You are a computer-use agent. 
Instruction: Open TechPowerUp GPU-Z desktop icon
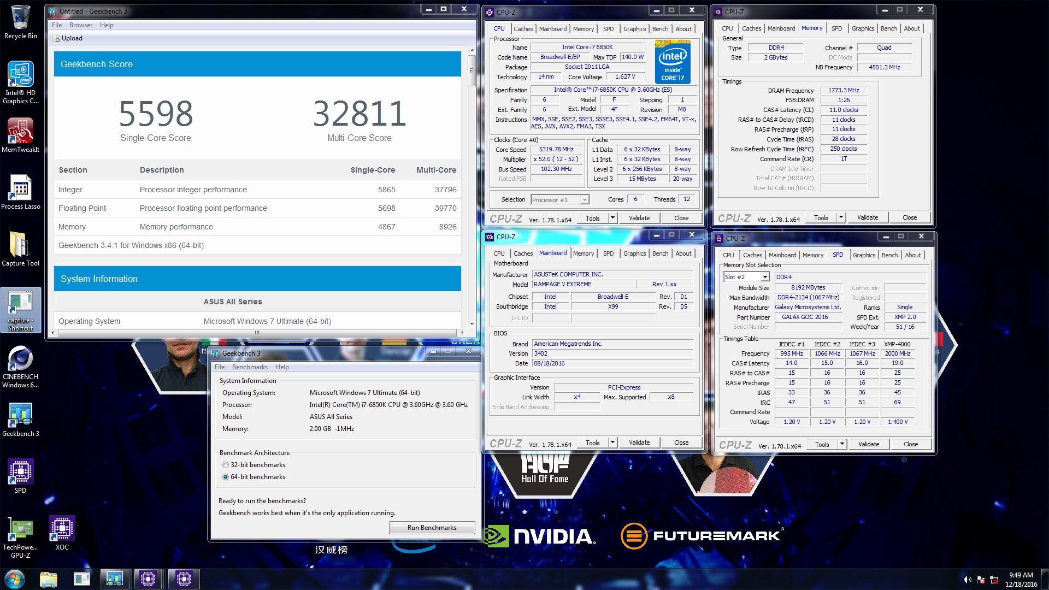tap(20, 538)
